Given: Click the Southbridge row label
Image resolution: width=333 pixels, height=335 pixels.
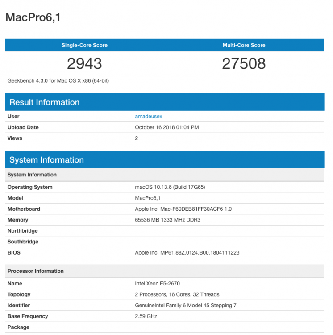Looking at the screenshot, I should pyautogui.click(x=23, y=242).
